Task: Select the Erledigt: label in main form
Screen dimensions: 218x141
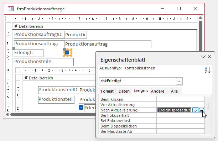Action: (28, 53)
